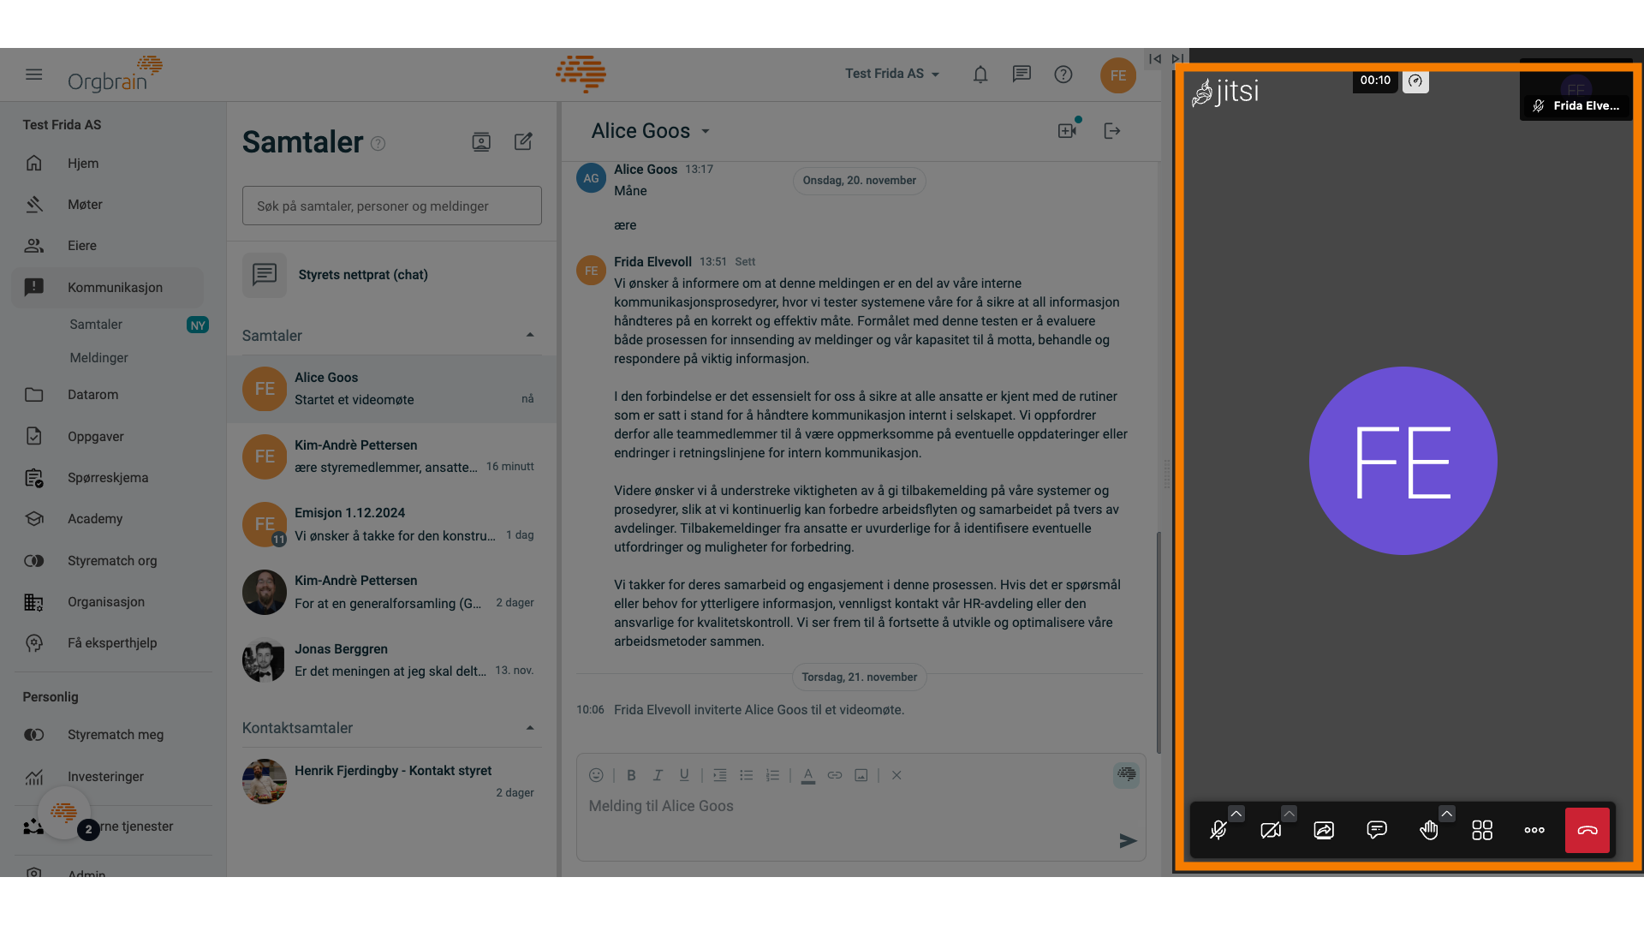Select Samtaler under Kommunikasjon menu
Viewport: 1644px width, 925px height.
95,324
